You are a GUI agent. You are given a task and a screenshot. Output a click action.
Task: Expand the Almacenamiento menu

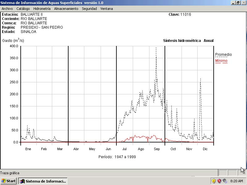66,9
